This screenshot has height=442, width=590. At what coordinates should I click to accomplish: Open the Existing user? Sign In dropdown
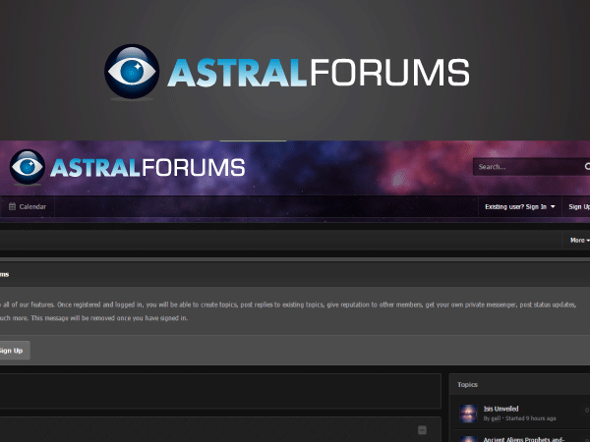coord(519,206)
